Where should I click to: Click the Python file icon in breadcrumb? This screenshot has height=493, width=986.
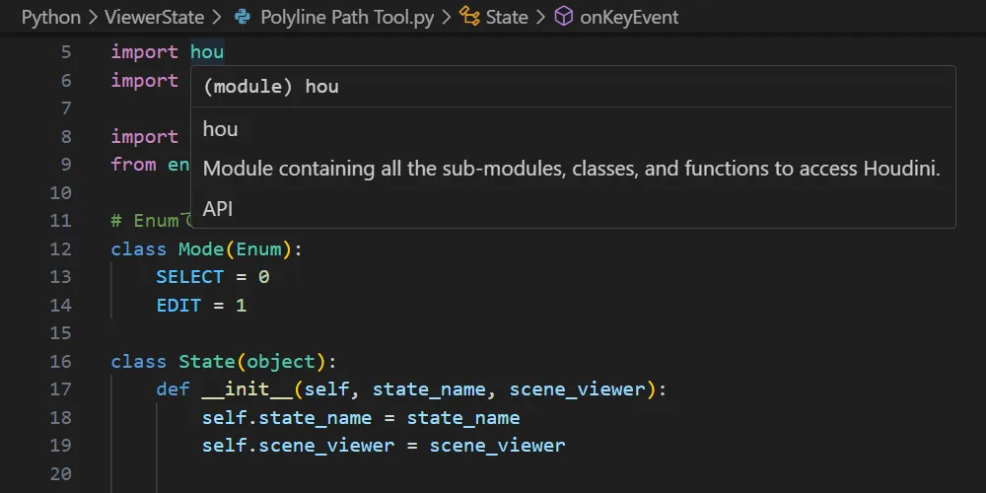[243, 17]
